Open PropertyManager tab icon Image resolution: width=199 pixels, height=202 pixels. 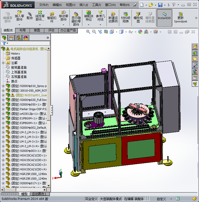(x=11, y=38)
